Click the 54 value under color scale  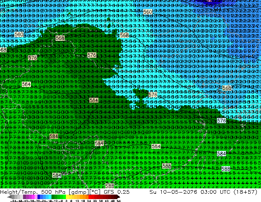click(x=119, y=201)
